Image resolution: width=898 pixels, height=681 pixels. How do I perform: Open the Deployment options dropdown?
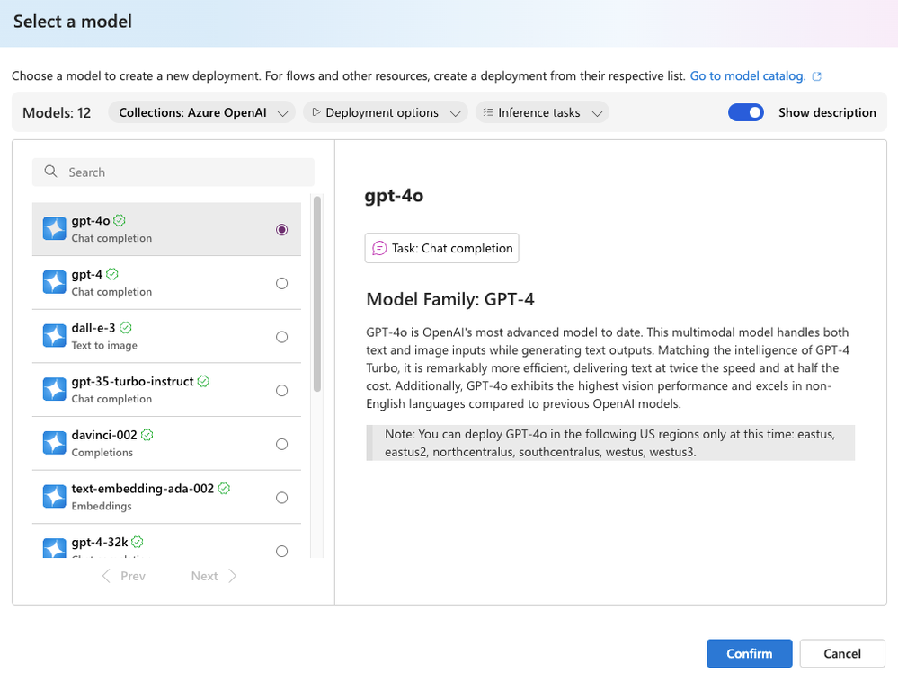386,112
